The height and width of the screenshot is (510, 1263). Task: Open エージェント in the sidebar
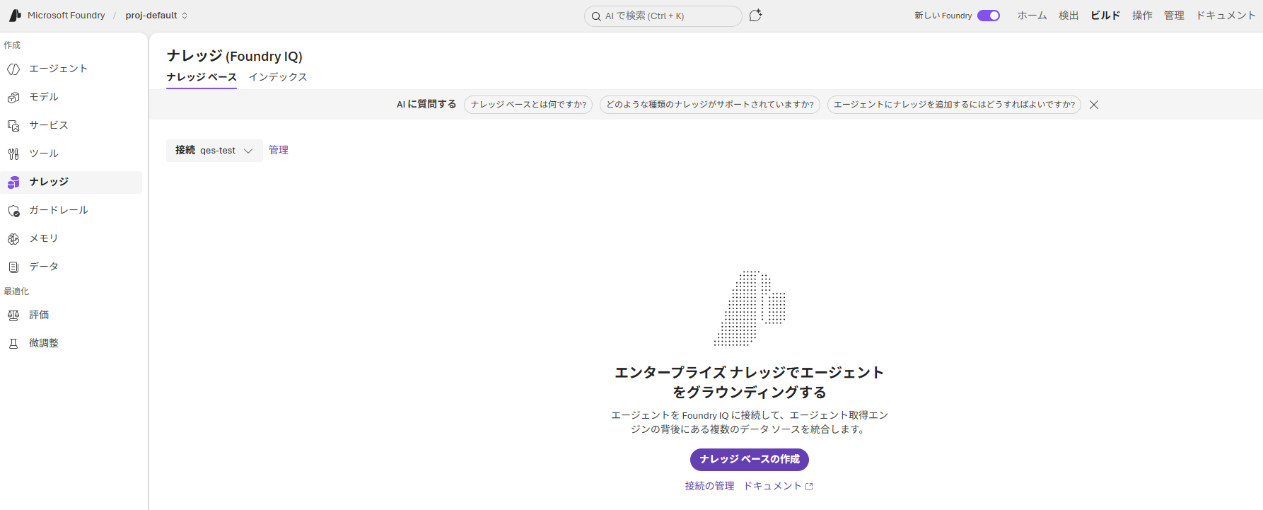coord(71,69)
